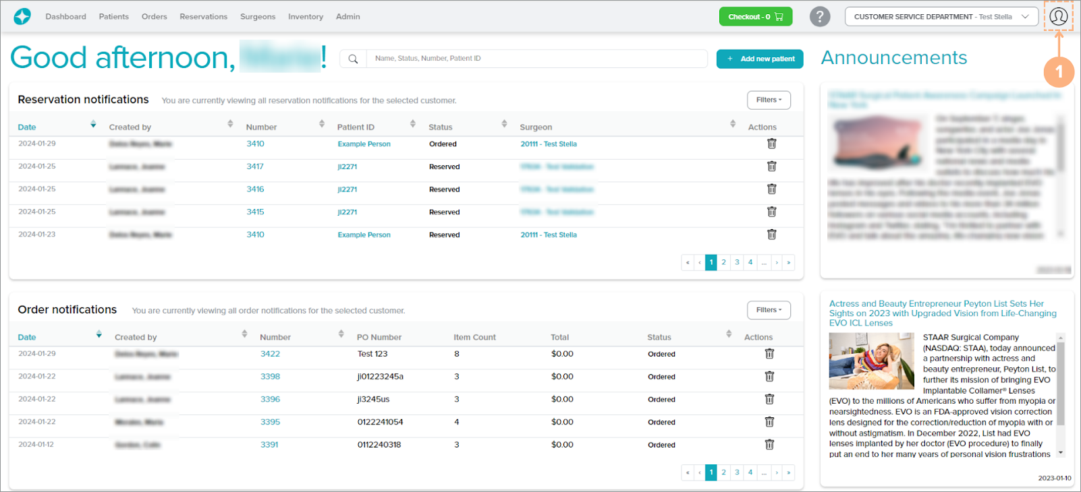The width and height of the screenshot is (1081, 492).
Task: Click the patient search input field
Action: pyautogui.click(x=536, y=59)
